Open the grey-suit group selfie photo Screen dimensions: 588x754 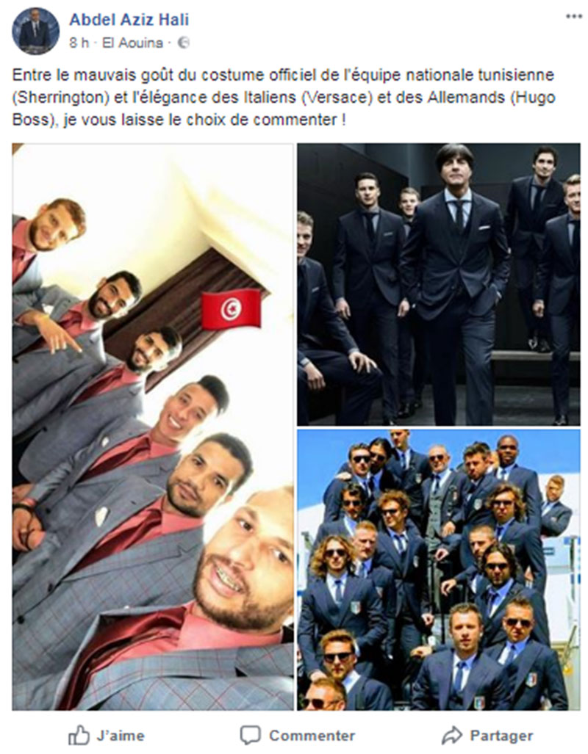(x=153, y=427)
